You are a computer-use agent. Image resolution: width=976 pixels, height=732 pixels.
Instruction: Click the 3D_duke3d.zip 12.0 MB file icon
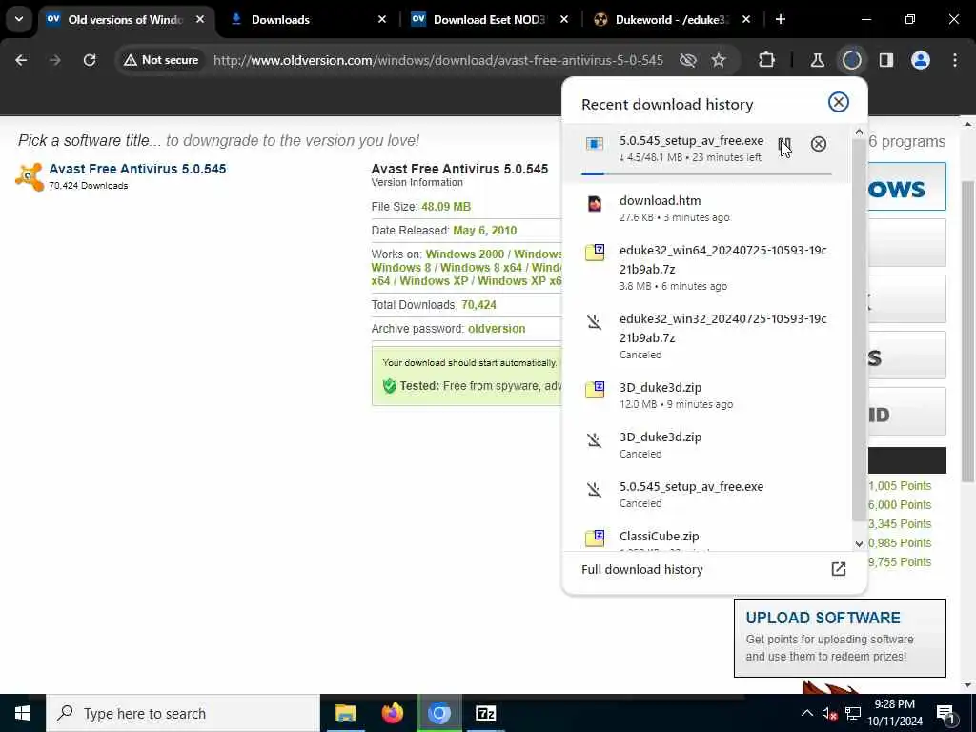click(x=595, y=390)
